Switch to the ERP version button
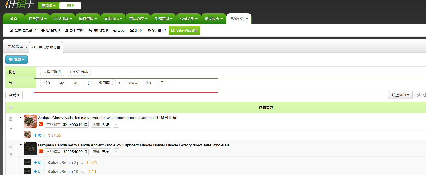426x175 pixels. [x=70, y=6]
